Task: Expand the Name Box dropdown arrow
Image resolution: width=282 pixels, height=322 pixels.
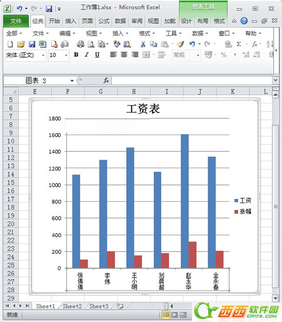Action: tap(72, 81)
